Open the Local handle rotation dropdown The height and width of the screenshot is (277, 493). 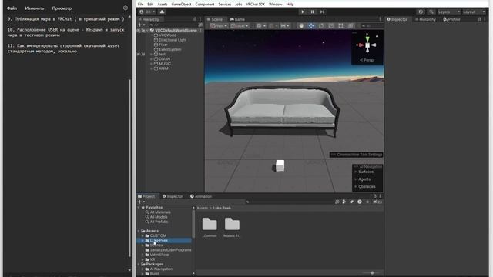tap(240, 25)
